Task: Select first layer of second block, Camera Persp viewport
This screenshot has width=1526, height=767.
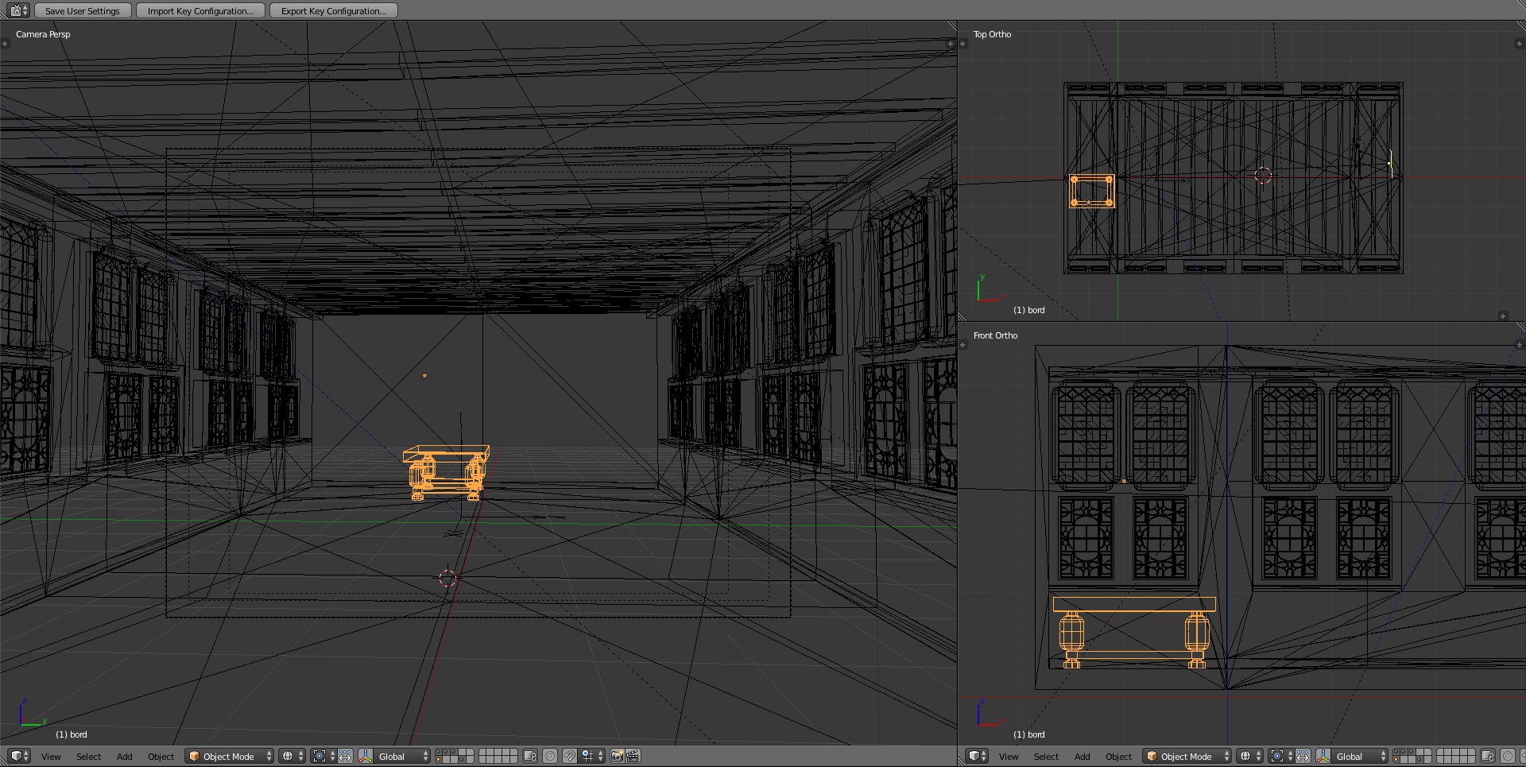Action: [x=482, y=752]
